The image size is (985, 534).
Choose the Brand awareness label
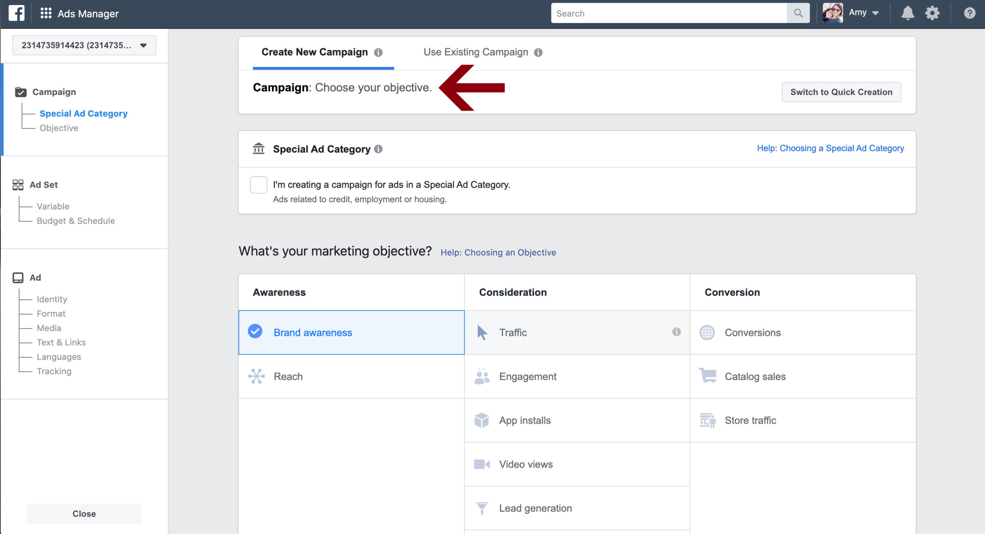[x=313, y=333]
